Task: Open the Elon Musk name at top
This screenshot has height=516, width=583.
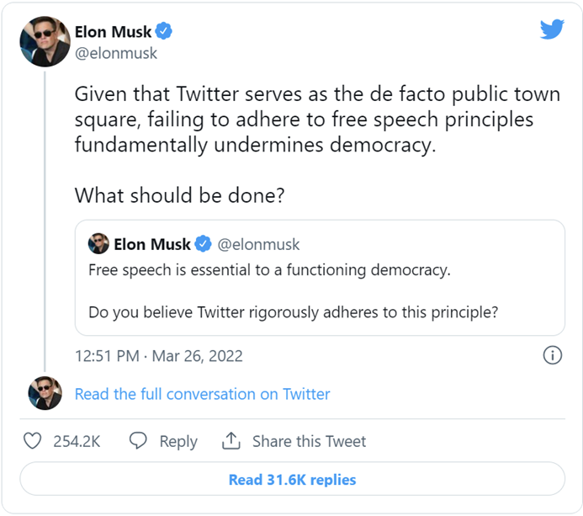Action: (x=114, y=32)
